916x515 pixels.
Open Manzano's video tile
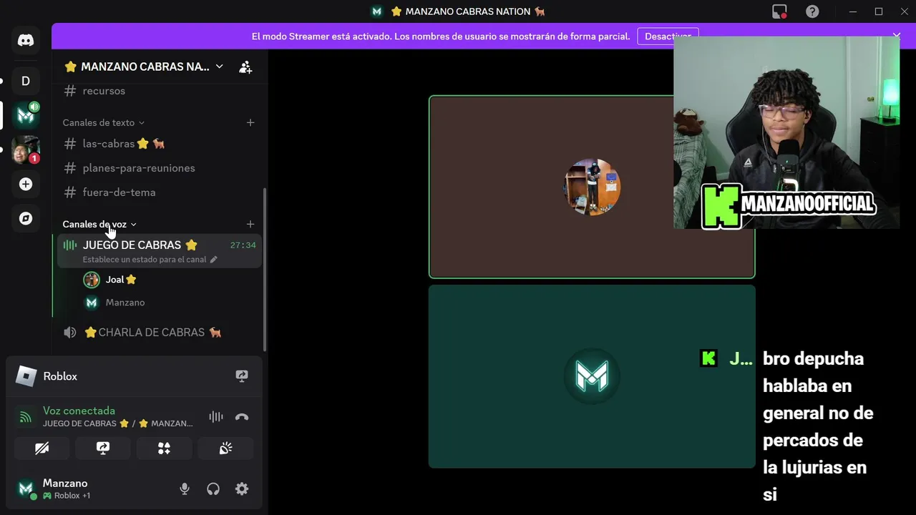click(x=592, y=376)
